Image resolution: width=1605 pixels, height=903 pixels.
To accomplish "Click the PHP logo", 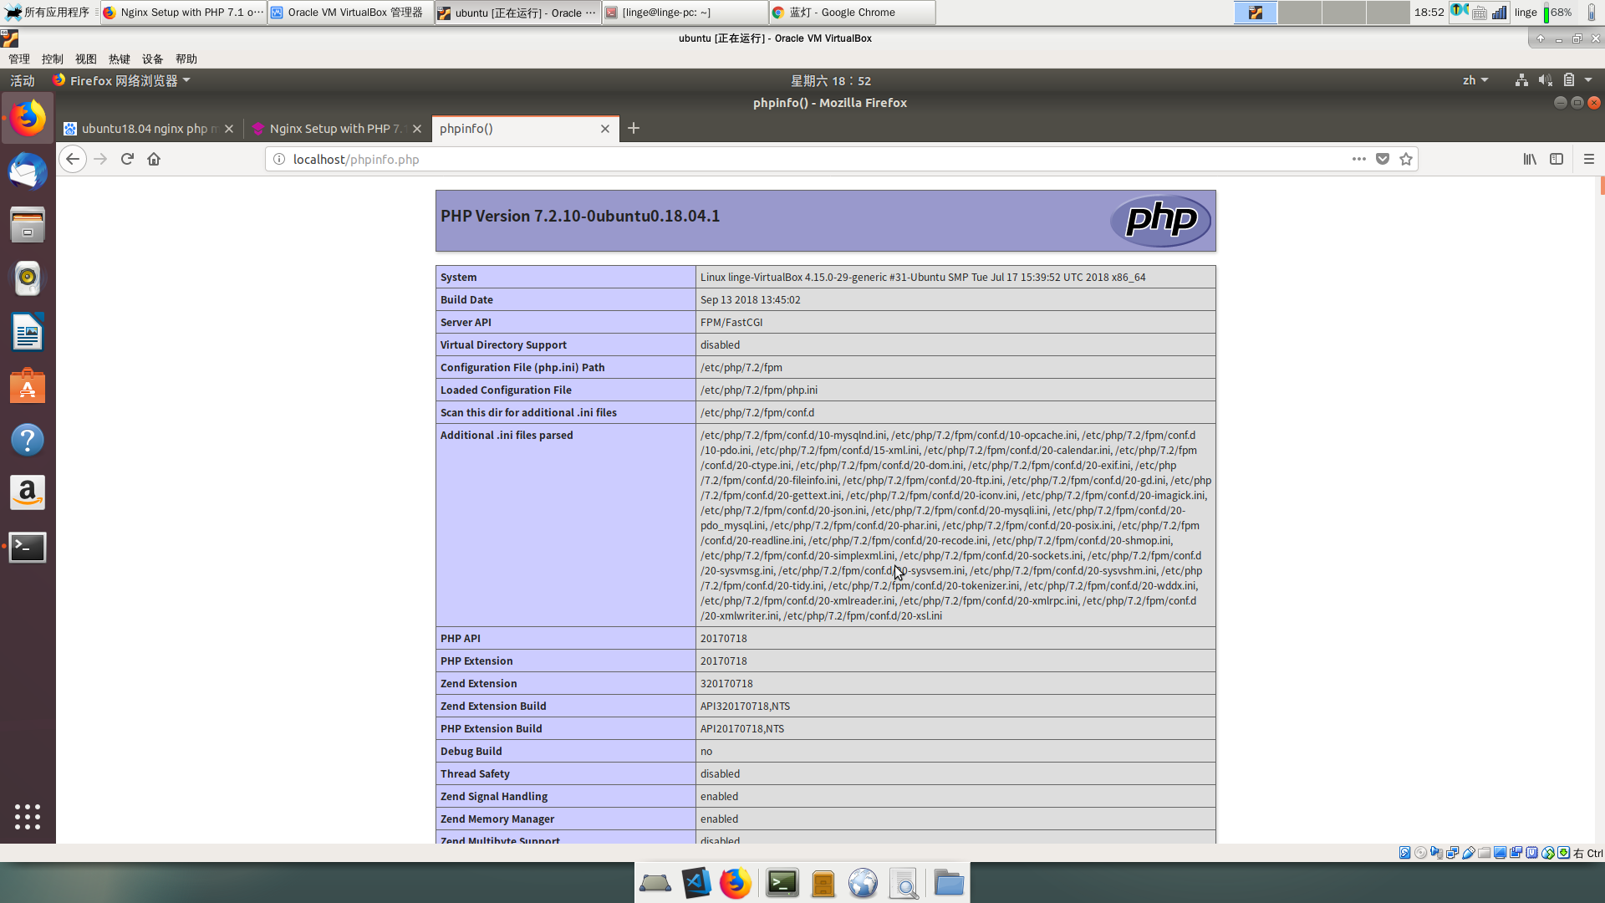I will [x=1161, y=221].
